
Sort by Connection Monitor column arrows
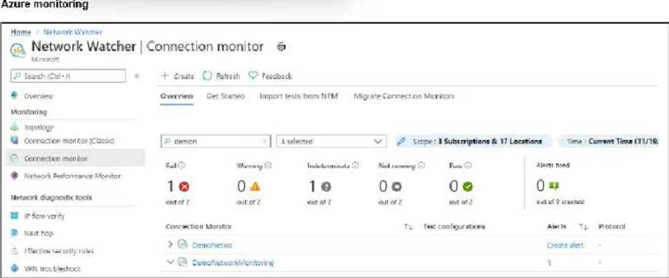tap(409, 227)
